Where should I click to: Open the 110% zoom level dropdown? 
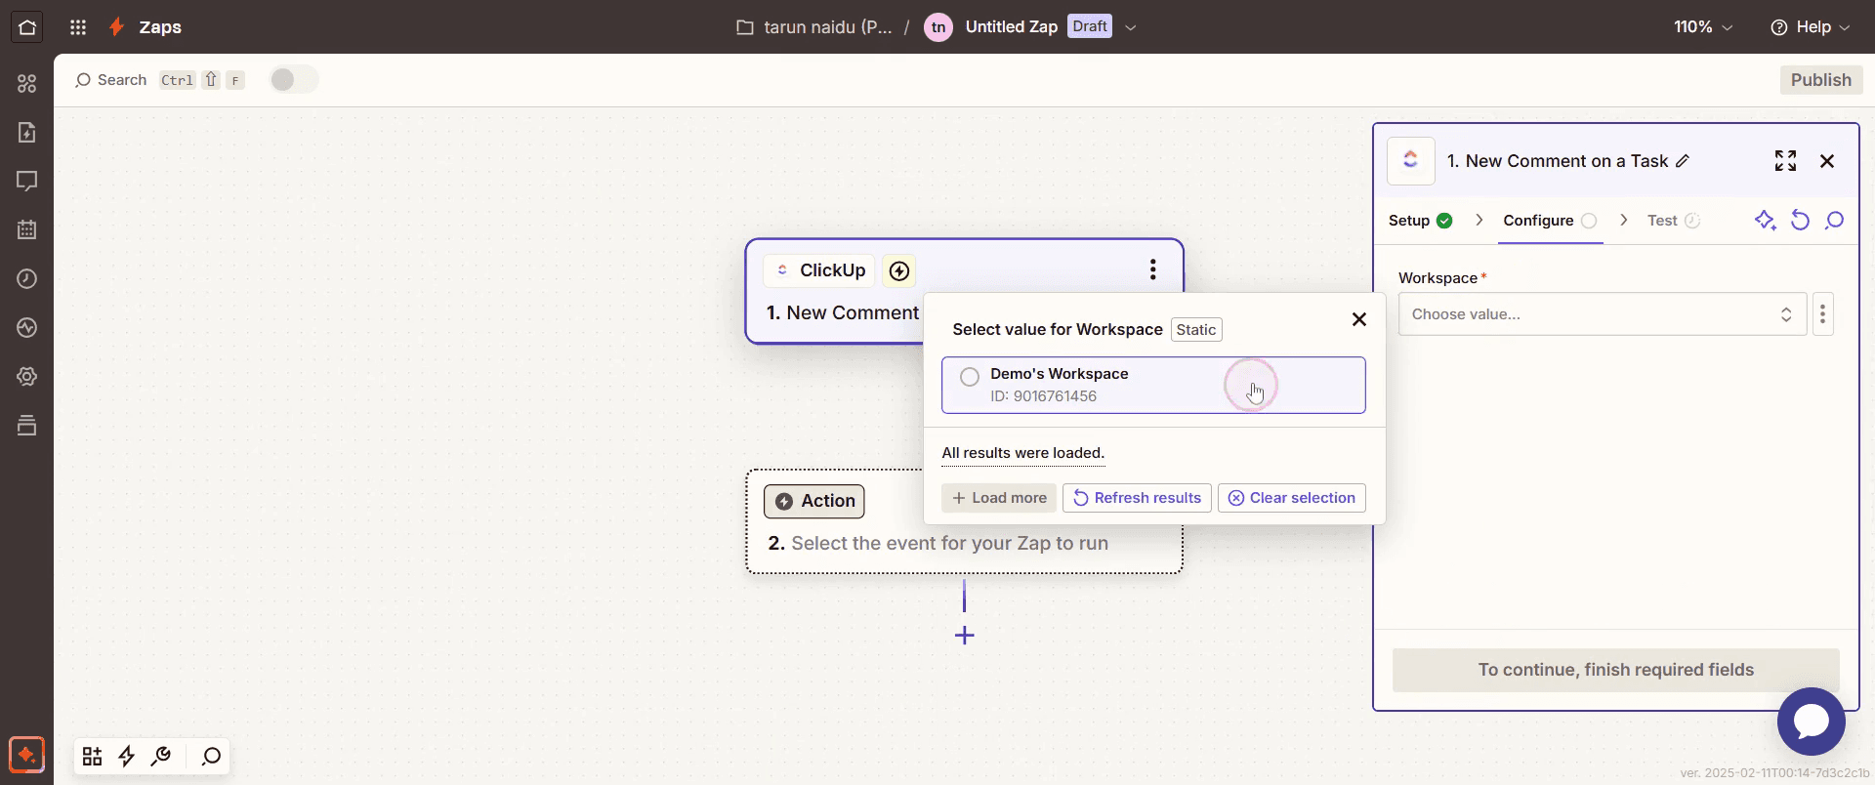tap(1703, 27)
